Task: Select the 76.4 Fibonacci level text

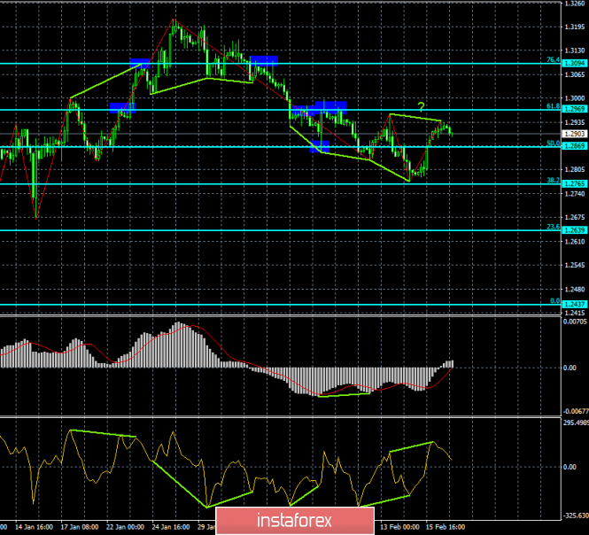Action: [554, 59]
